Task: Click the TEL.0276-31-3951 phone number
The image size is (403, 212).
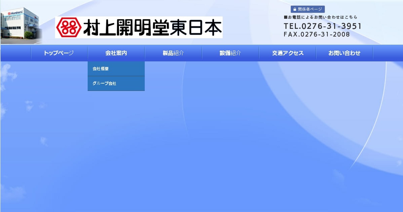Action: click(323, 26)
